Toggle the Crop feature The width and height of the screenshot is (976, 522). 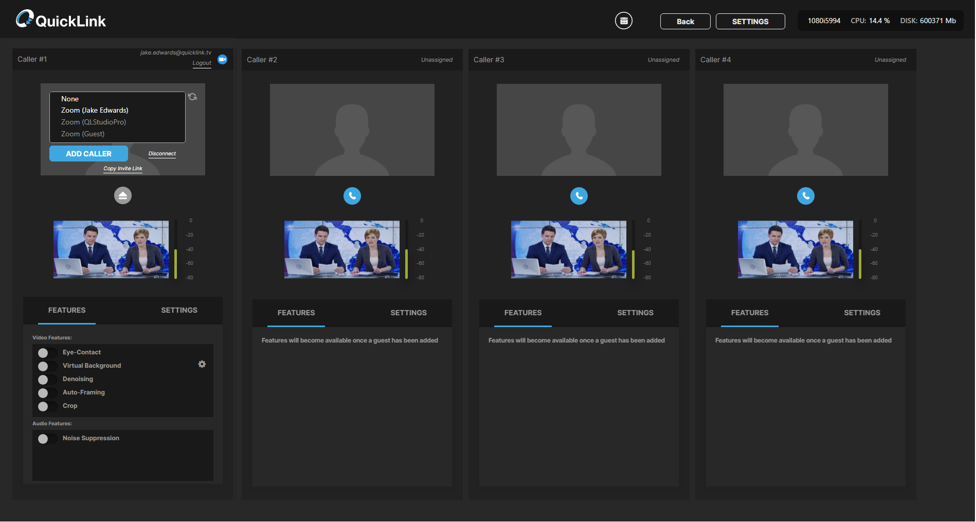(x=47, y=406)
